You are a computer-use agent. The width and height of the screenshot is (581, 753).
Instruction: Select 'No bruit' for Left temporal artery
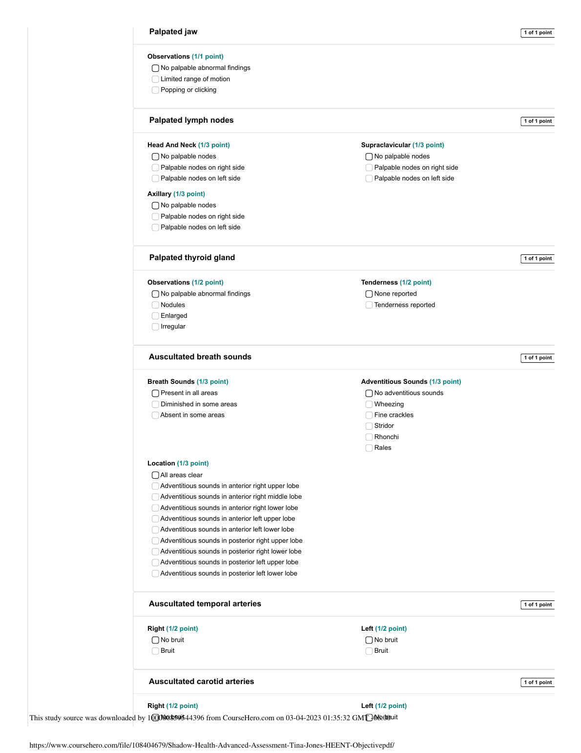coord(369,640)
